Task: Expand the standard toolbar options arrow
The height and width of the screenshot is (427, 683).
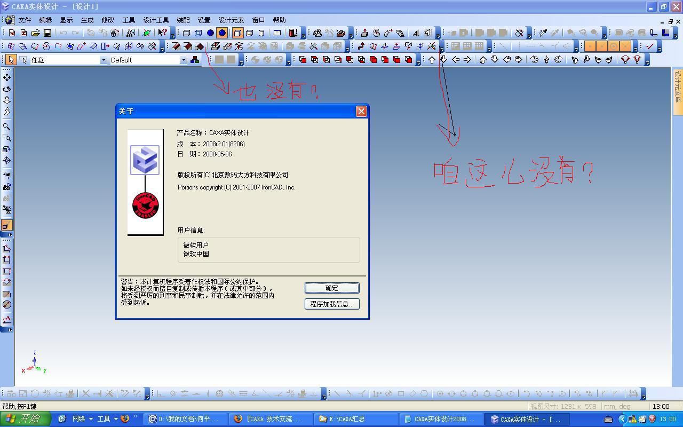Action: [173, 34]
